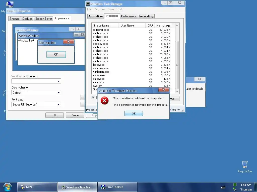Select svchost.exe using 9,920 K
This screenshot has height=192, width=257.
[x=132, y=37]
